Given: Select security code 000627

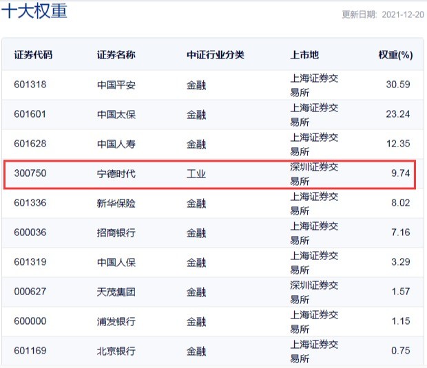Looking at the screenshot, I should point(30,292).
